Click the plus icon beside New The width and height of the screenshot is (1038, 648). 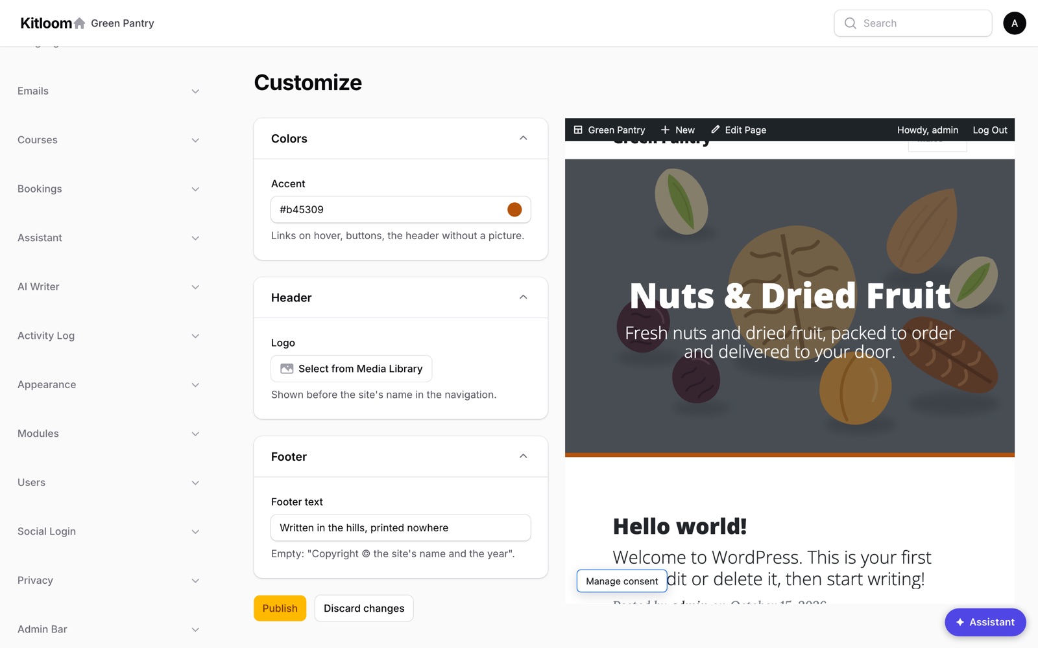pyautogui.click(x=665, y=130)
